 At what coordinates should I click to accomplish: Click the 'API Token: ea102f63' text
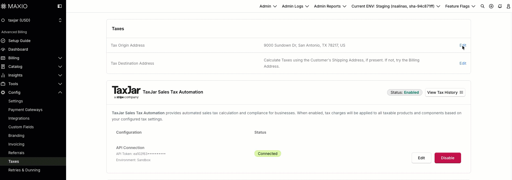[x=141, y=154]
